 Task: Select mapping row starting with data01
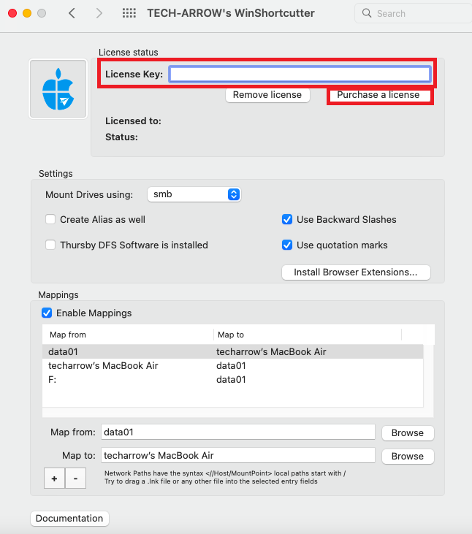[x=232, y=351]
